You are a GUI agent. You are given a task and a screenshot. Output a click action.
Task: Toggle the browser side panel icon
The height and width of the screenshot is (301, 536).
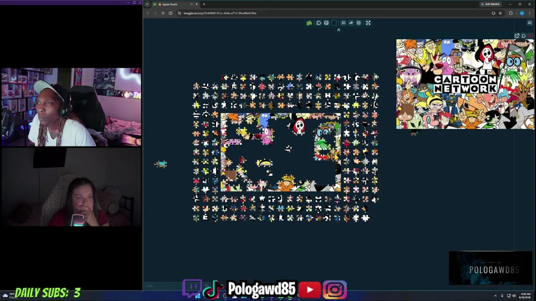(x=170, y=13)
